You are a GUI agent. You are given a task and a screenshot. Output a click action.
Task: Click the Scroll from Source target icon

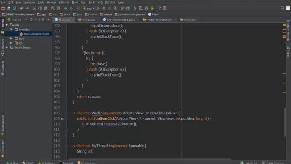pyautogui.click(x=31, y=20)
